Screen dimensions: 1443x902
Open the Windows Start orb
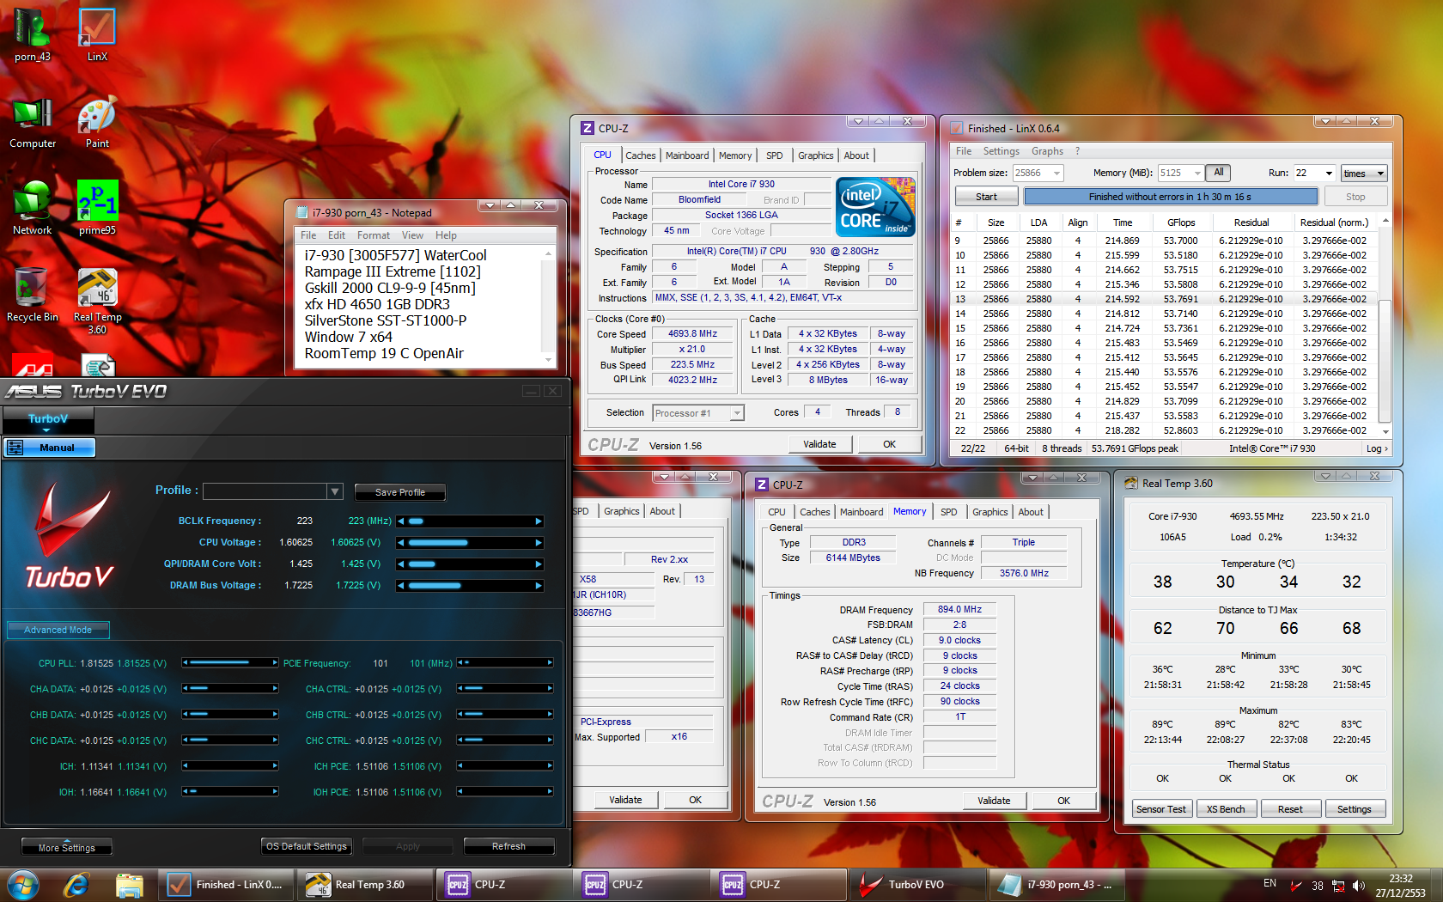point(23,884)
